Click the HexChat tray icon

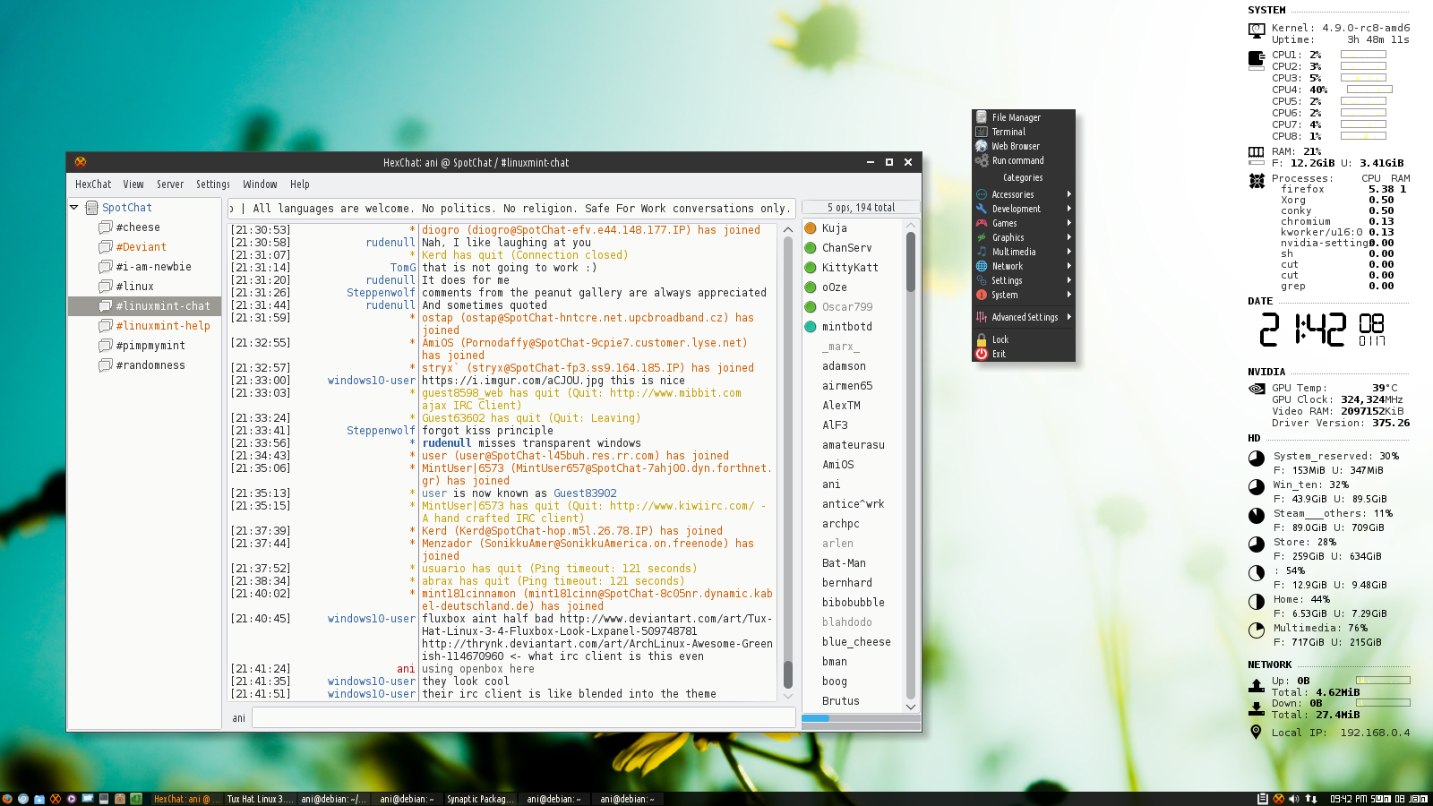click(x=1278, y=799)
